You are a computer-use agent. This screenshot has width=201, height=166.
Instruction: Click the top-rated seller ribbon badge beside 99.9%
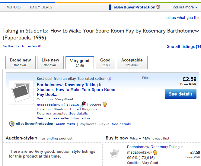pos(105,105)
